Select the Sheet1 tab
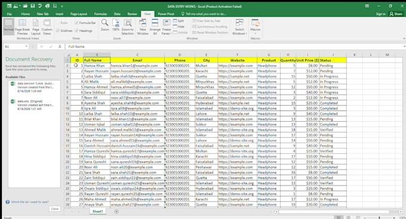 97,211
